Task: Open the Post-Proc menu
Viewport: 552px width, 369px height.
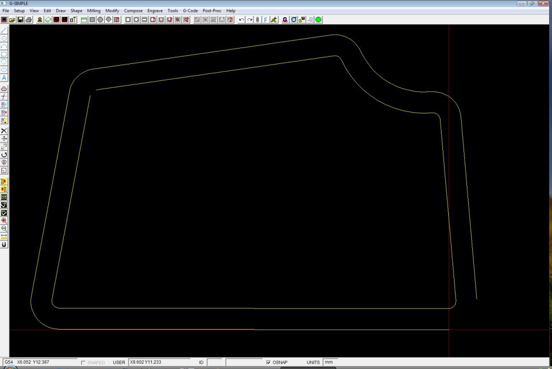Action: [212, 11]
